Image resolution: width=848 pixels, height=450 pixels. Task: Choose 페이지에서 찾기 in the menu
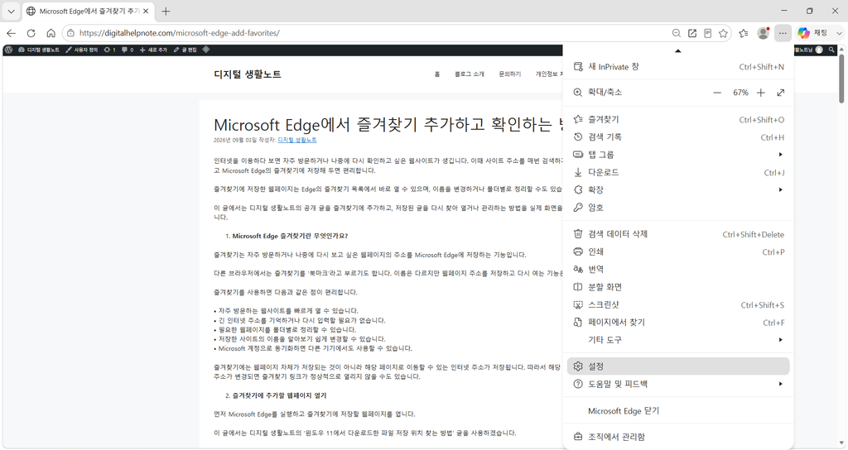click(x=678, y=322)
